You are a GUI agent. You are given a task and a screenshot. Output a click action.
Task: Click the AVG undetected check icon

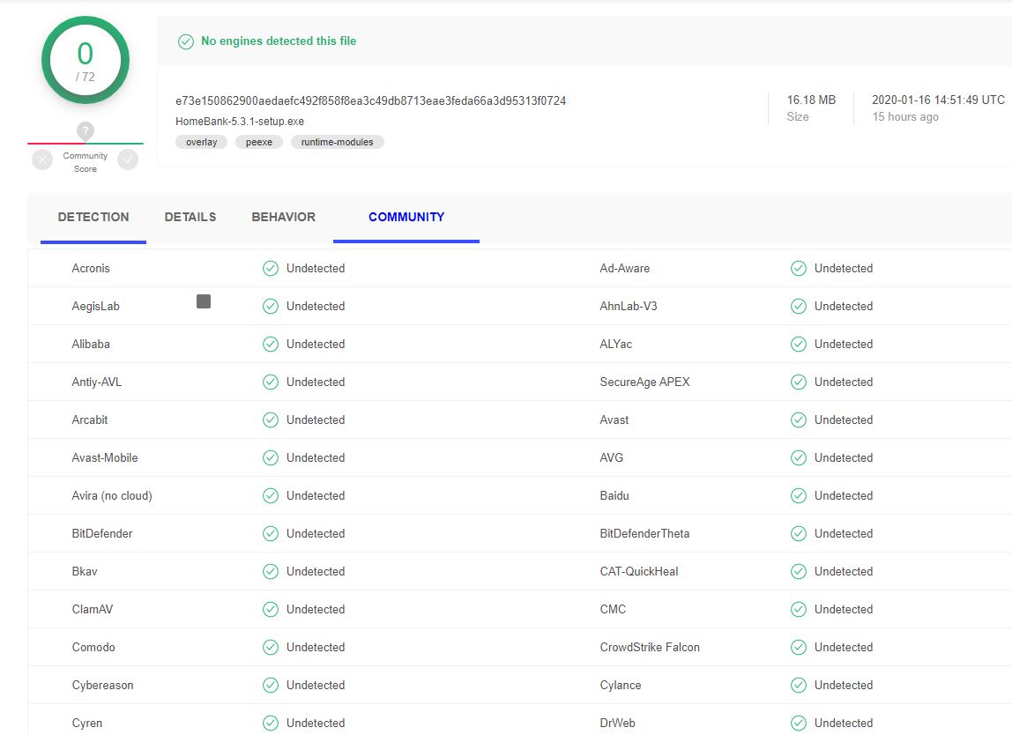click(x=799, y=457)
